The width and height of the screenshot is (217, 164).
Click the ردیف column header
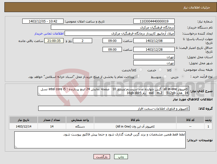[208, 120]
